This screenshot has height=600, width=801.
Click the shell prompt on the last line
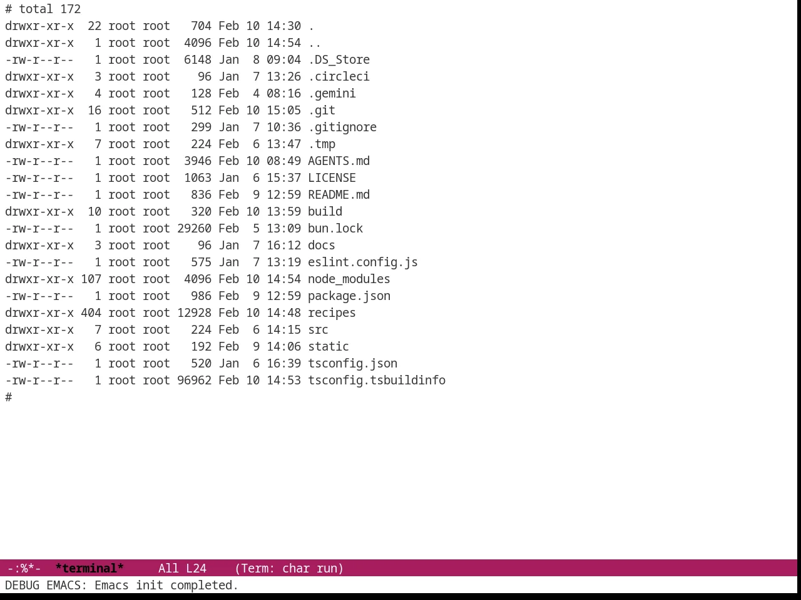pyautogui.click(x=9, y=397)
